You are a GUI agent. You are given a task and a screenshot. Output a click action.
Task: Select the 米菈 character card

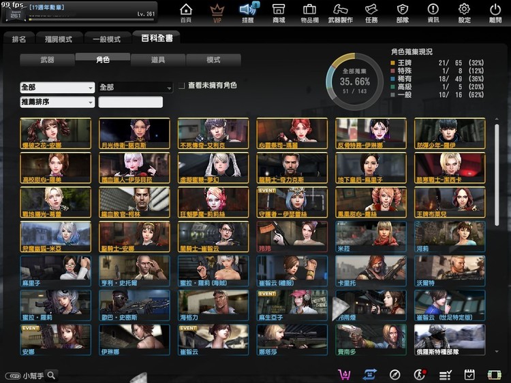[x=371, y=237]
